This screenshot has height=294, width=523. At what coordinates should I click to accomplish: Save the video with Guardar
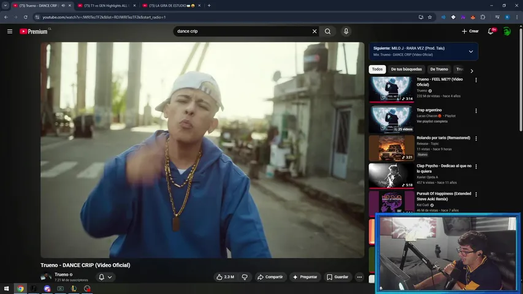point(338,277)
